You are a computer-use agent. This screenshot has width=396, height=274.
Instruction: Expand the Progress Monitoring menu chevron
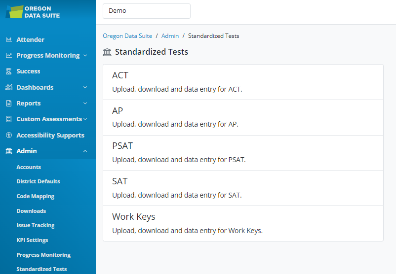tap(85, 56)
